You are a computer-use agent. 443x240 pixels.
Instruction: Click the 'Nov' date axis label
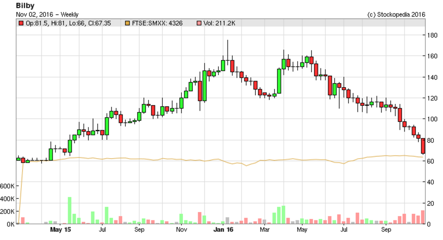[182, 230]
